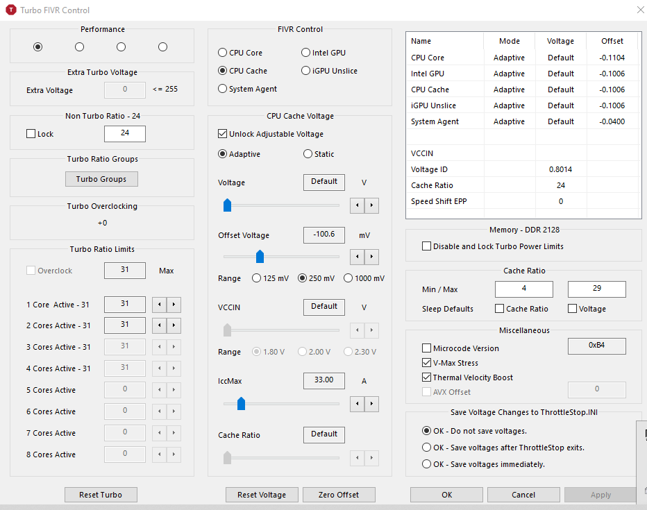The height and width of the screenshot is (510, 647).
Task: Click right arrow for IccMax slider
Action: 371,404
